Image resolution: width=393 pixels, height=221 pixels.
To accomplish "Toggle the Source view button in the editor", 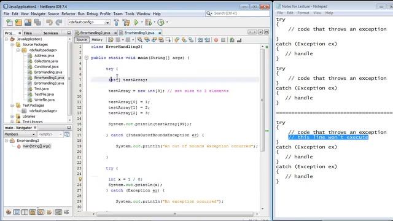I will tap(82, 40).
